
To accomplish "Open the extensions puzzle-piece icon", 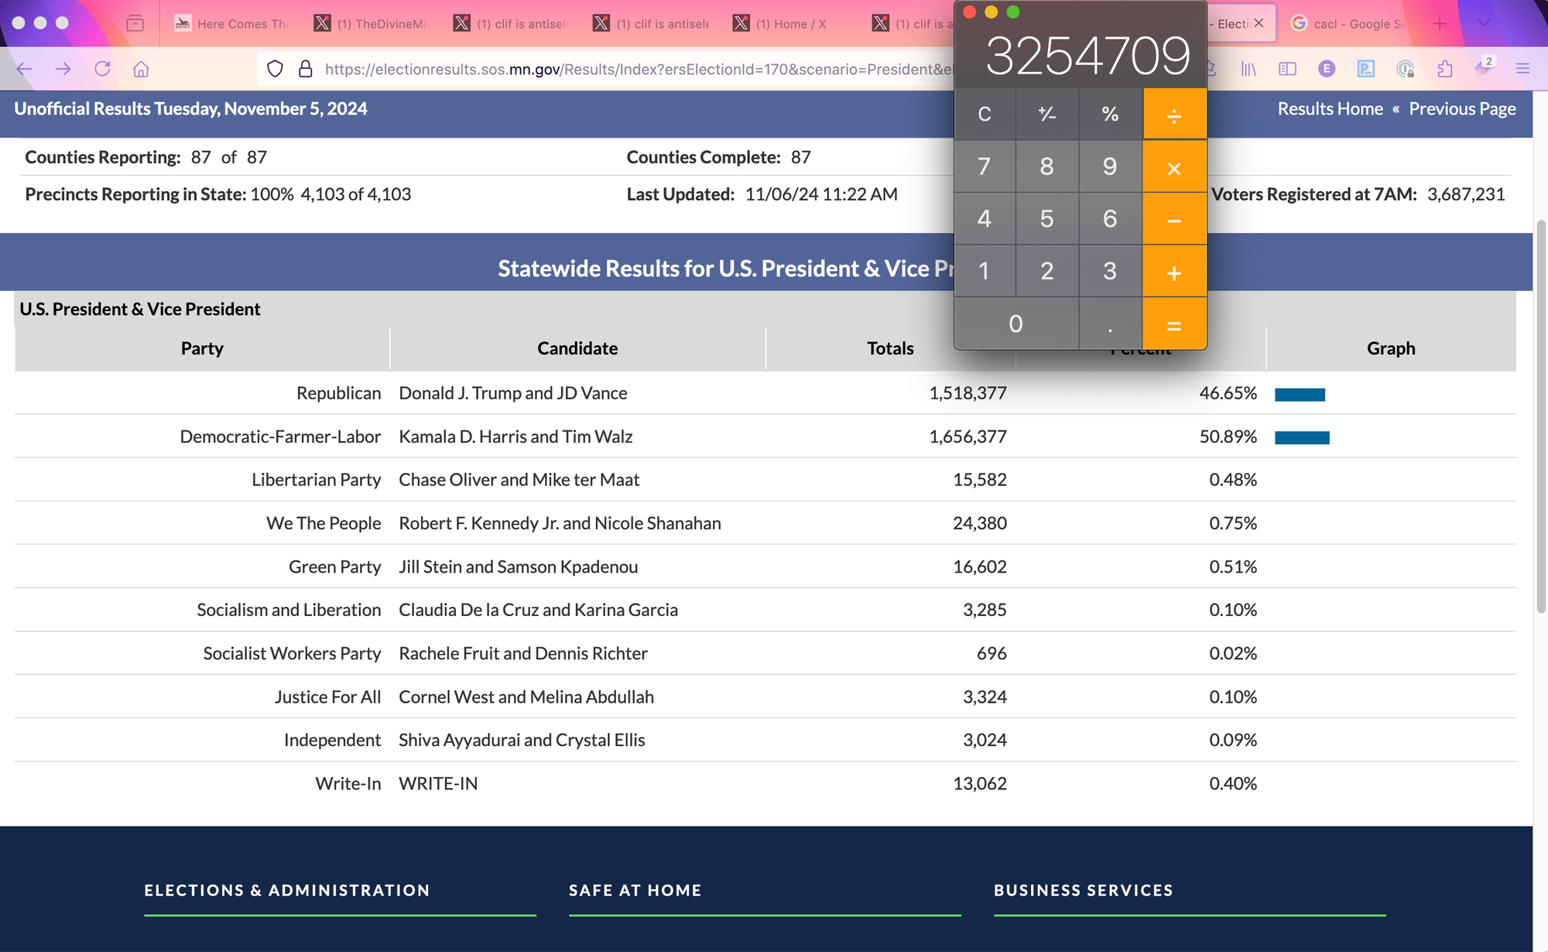I will [1444, 69].
